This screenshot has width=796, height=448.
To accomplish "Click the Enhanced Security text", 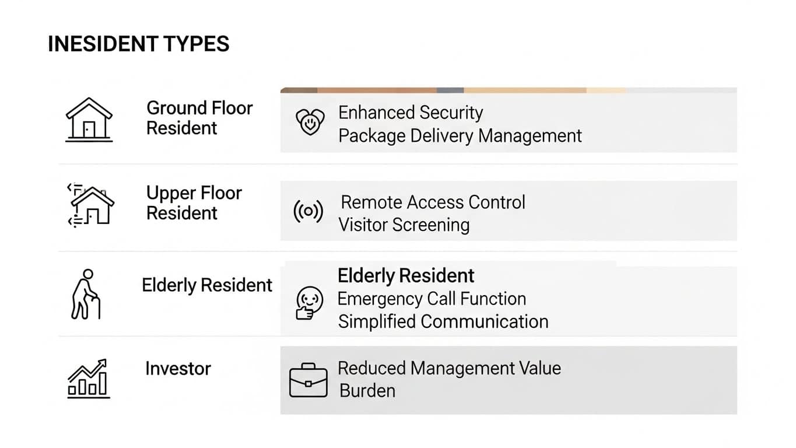I will coord(411,113).
